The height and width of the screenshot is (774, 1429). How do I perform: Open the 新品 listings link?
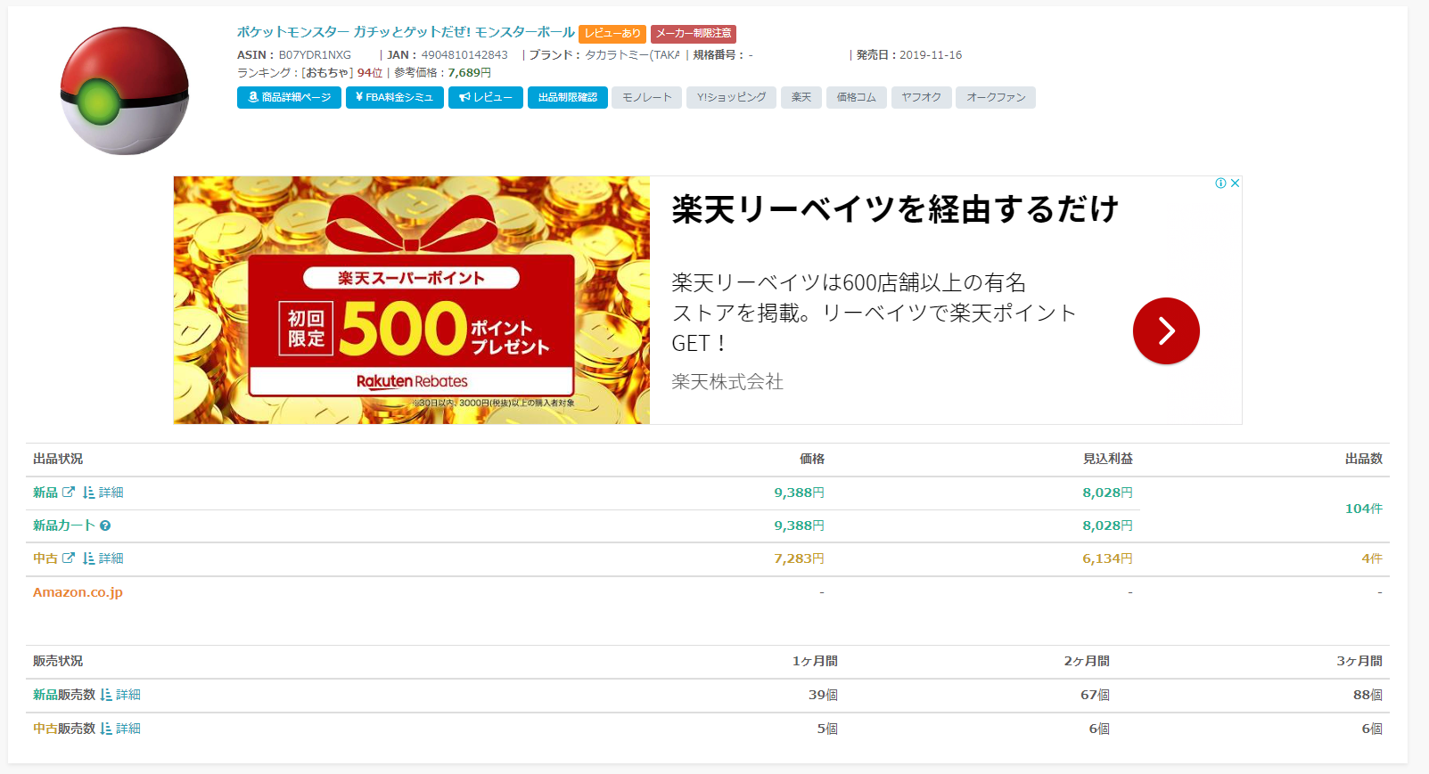(45, 493)
